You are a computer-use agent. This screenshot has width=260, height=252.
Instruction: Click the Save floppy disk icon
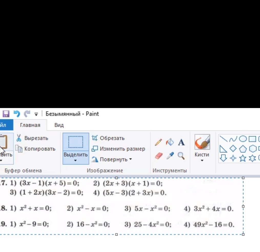(x=6, y=114)
